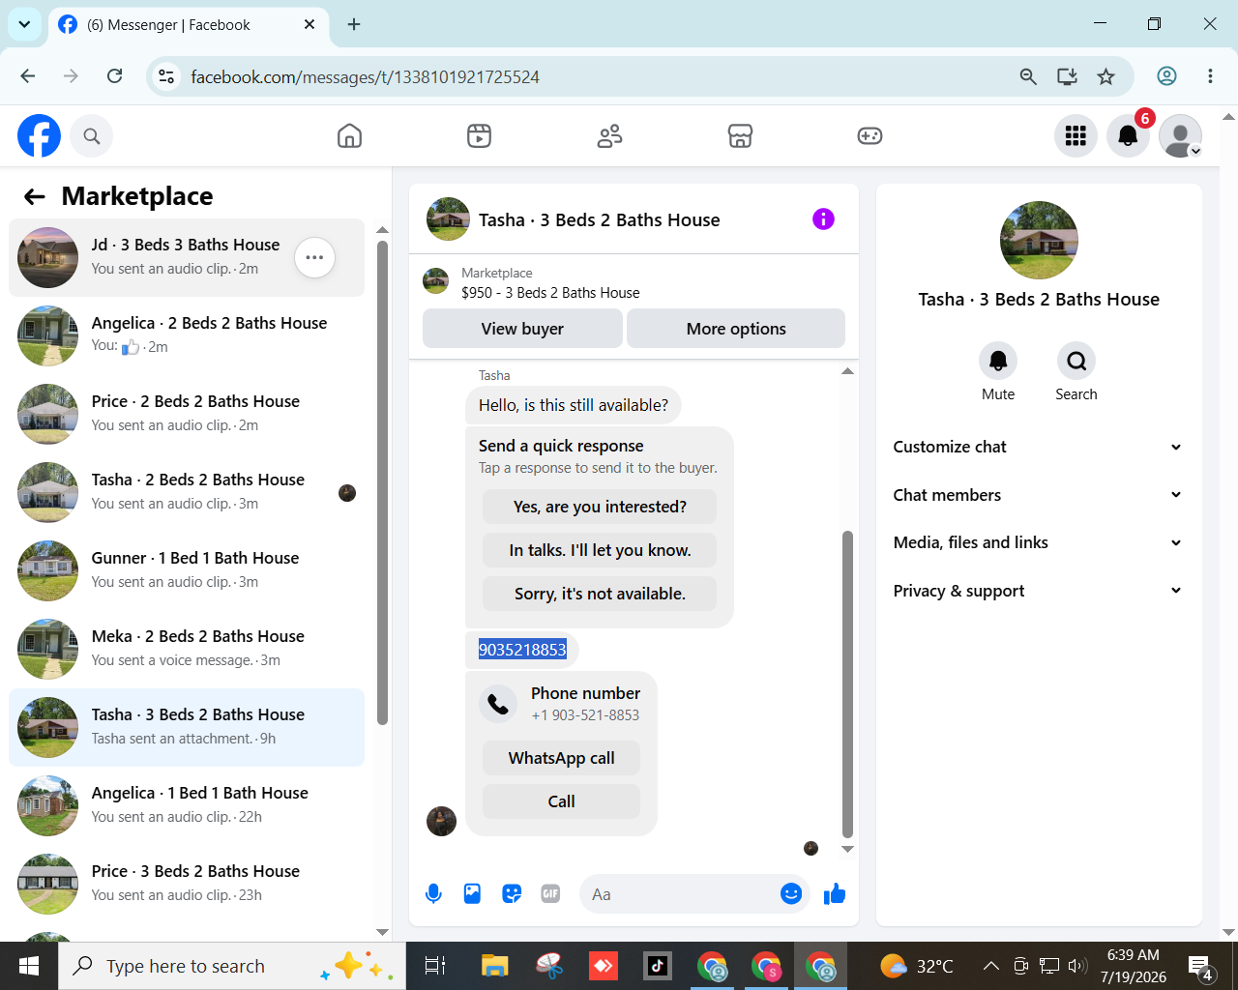
Task: Send a thumbs-up like
Action: tap(834, 894)
